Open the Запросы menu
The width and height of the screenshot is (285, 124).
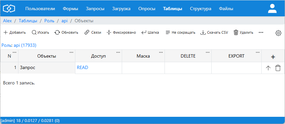95,9
